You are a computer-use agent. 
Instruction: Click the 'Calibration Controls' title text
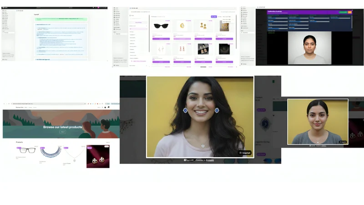pos(275,11)
